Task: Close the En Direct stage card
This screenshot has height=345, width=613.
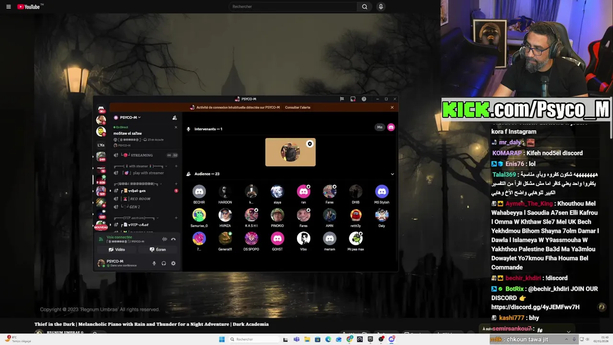Action: (x=176, y=127)
